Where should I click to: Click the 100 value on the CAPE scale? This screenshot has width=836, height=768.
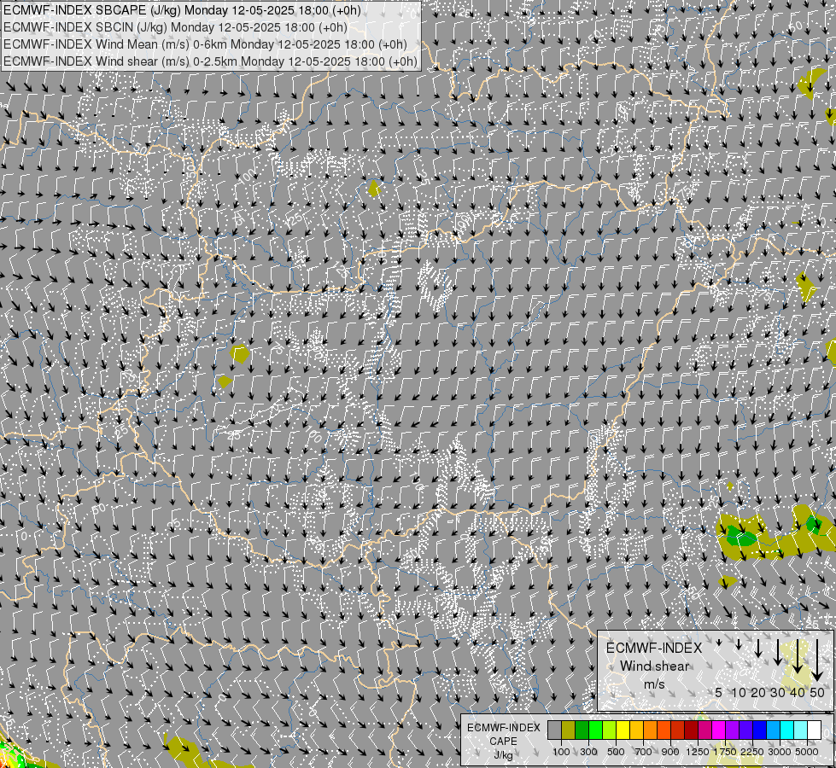561,752
